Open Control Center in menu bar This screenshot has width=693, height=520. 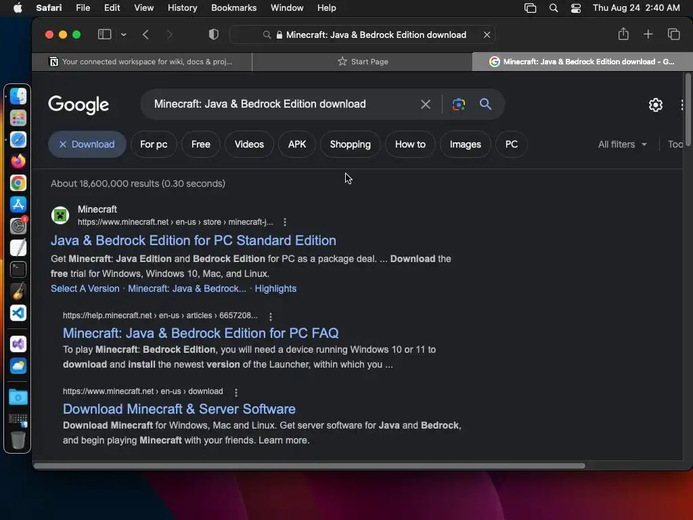(575, 8)
